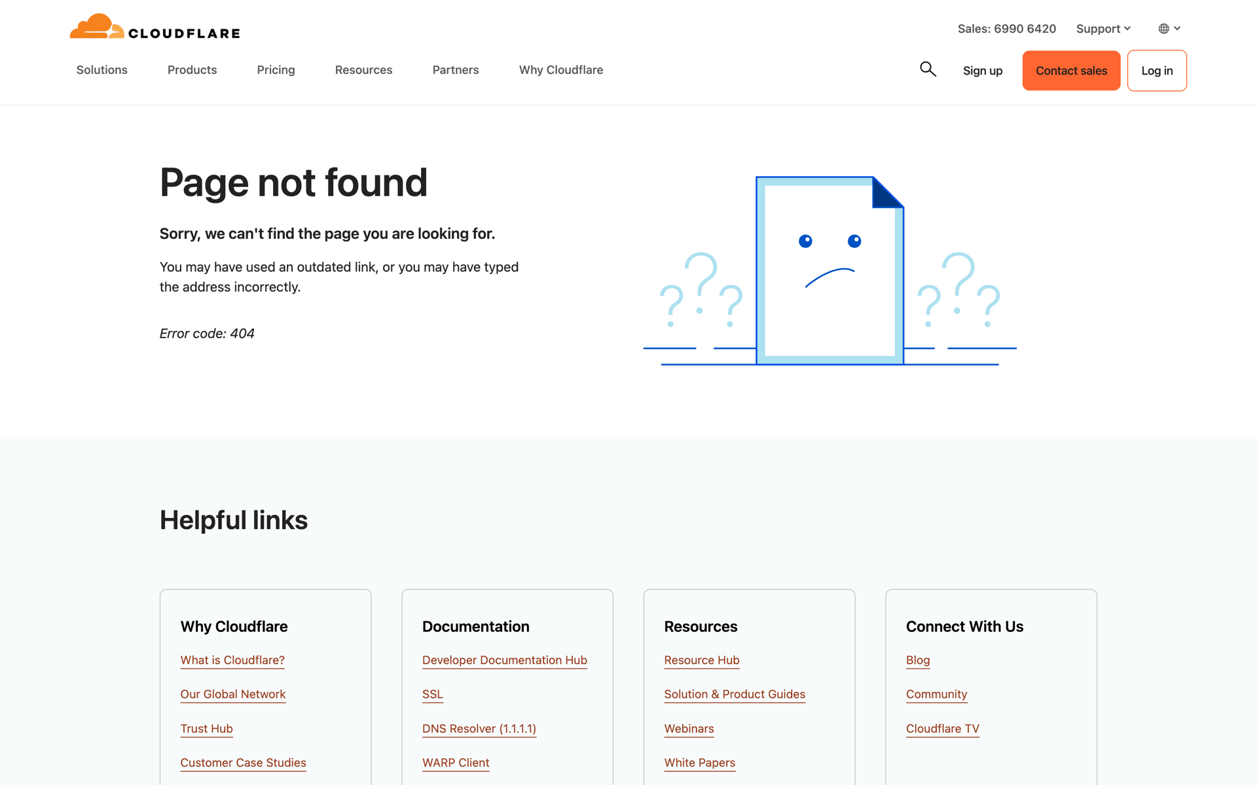Screen dimensions: 1257x785
Task: Click the Page not found heading
Action: click(293, 183)
